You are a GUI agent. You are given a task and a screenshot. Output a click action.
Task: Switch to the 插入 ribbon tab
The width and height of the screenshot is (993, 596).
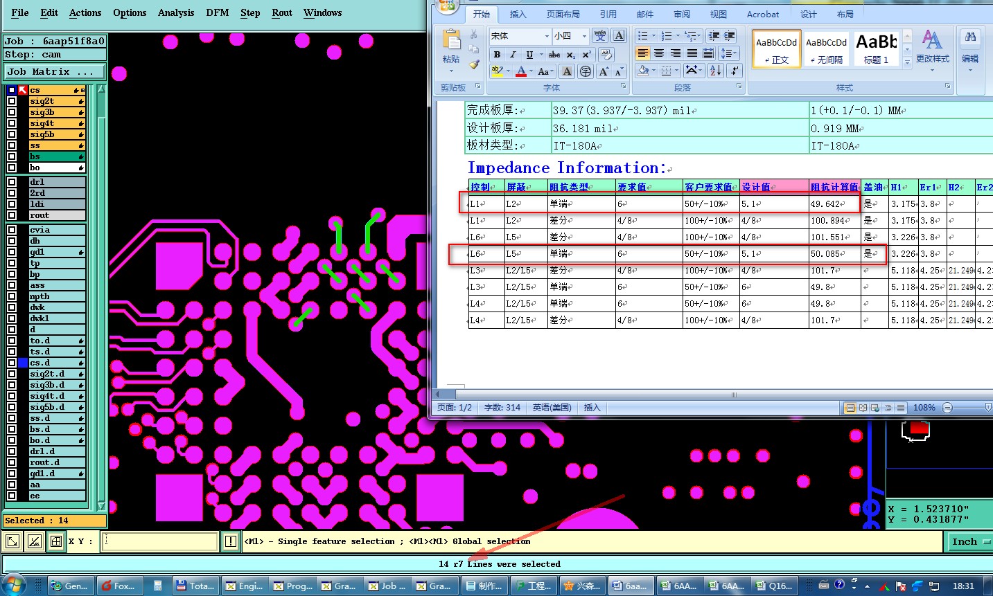click(518, 14)
